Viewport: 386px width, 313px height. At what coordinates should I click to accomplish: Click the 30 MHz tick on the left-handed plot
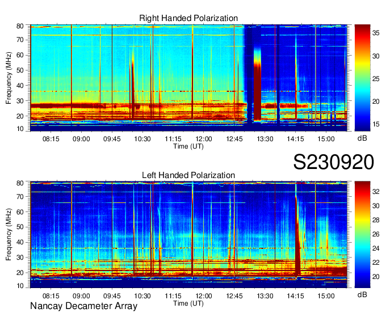click(x=20, y=257)
